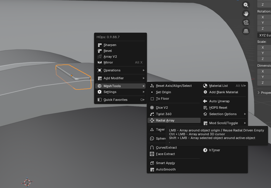Click the Operations submenu icon
Viewport: 271px width, 188px height.
[100, 70]
